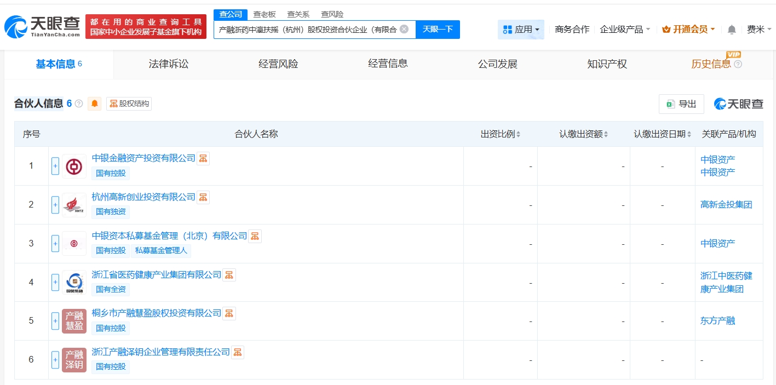Open 桐乡市产融慧盈股权投资有限公司 link
776x385 pixels.
coord(157,313)
